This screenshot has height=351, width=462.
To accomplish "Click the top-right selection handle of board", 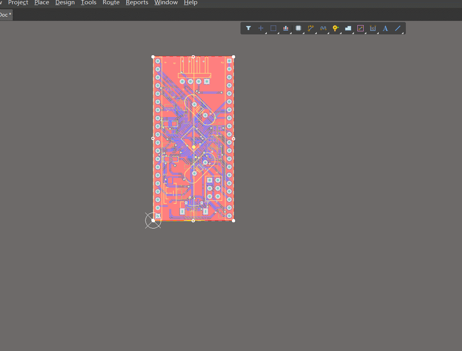I will point(234,57).
